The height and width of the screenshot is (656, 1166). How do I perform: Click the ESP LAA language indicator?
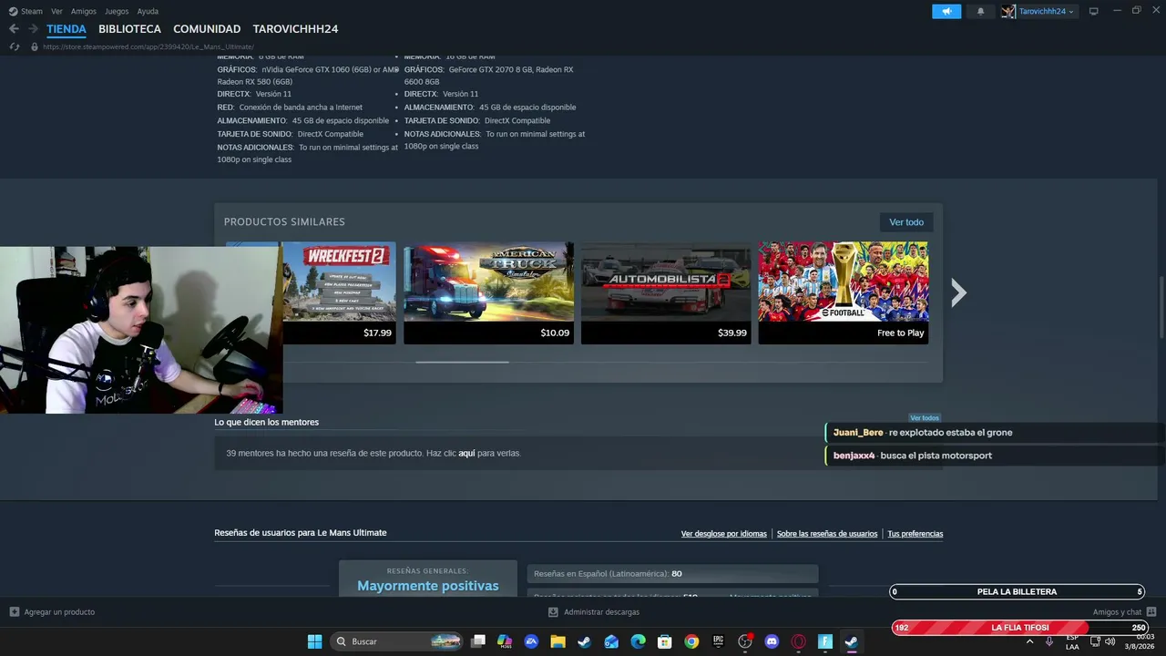click(x=1072, y=642)
